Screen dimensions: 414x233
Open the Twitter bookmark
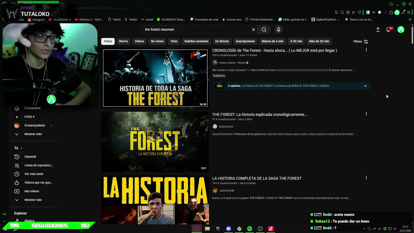131,19
